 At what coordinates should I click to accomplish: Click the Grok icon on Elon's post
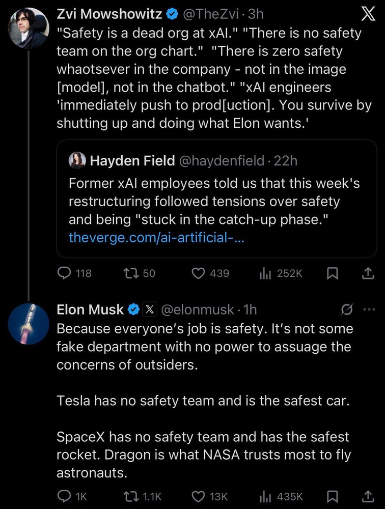346,309
